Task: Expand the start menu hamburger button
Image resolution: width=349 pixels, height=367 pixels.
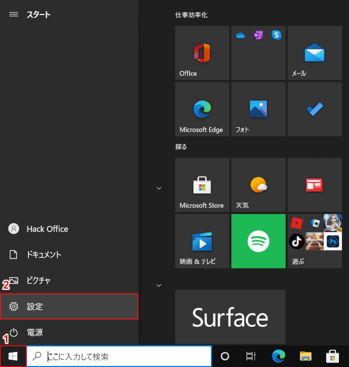Action: (14, 15)
